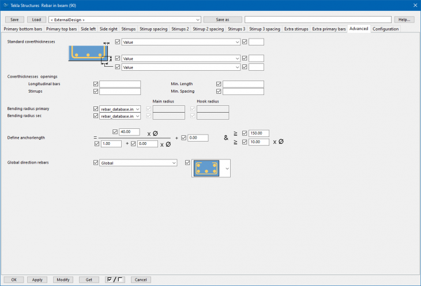Click the rebar cross-section preview image
The width and height of the screenshot is (421, 286).
[206, 167]
